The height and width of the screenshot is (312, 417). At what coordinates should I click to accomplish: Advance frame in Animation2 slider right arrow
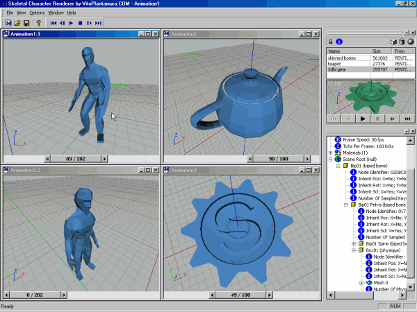(307, 159)
